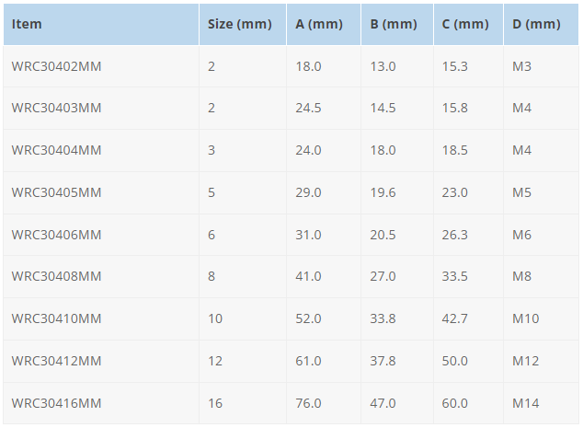Click the WRC30403MM item cell
The height and width of the screenshot is (428, 583).
(56, 108)
